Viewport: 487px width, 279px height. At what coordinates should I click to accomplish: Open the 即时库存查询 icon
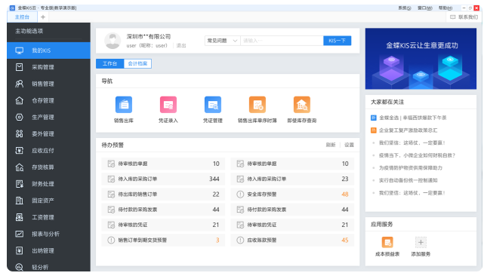[x=301, y=105]
